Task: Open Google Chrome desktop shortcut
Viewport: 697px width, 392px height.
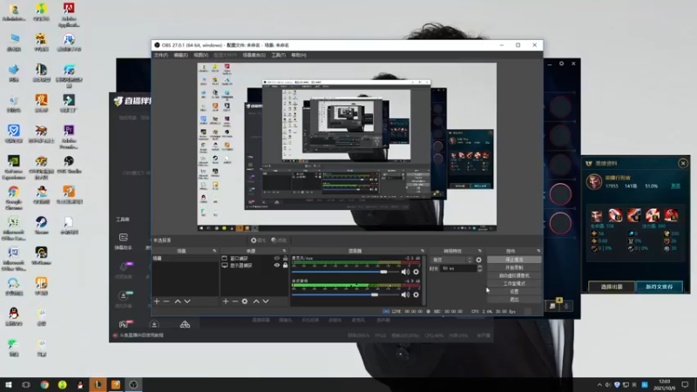Action: pos(14,198)
